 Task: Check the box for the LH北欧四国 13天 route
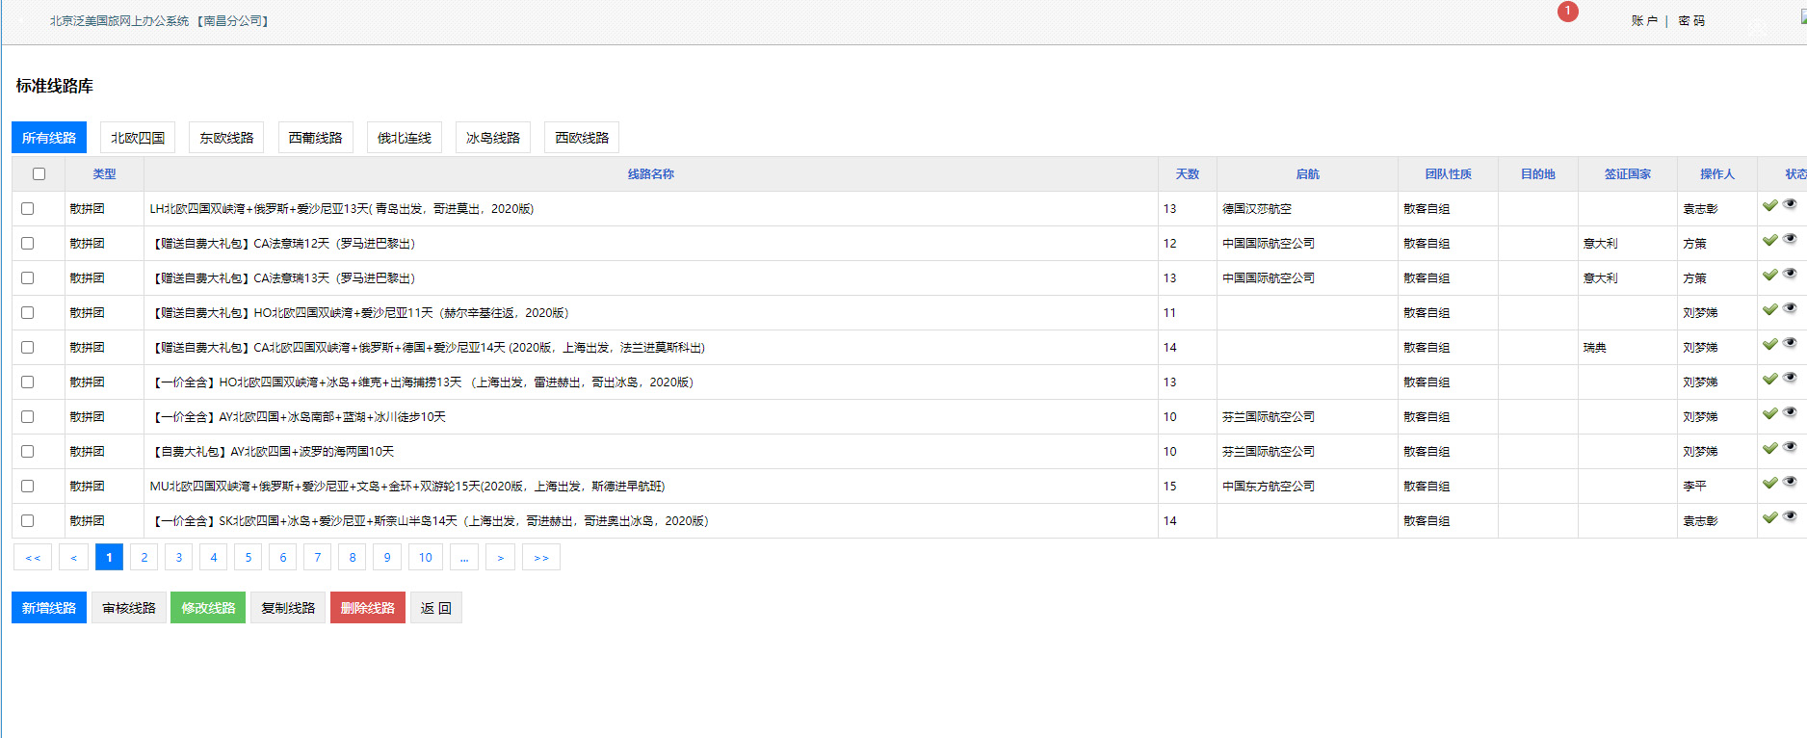click(28, 209)
